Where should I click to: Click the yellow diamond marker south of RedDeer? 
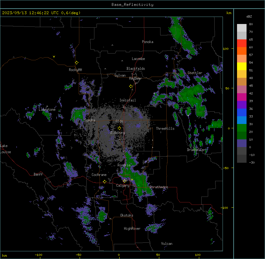131,86
